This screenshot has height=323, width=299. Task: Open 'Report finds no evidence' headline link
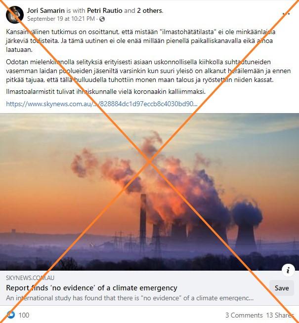pos(91,288)
